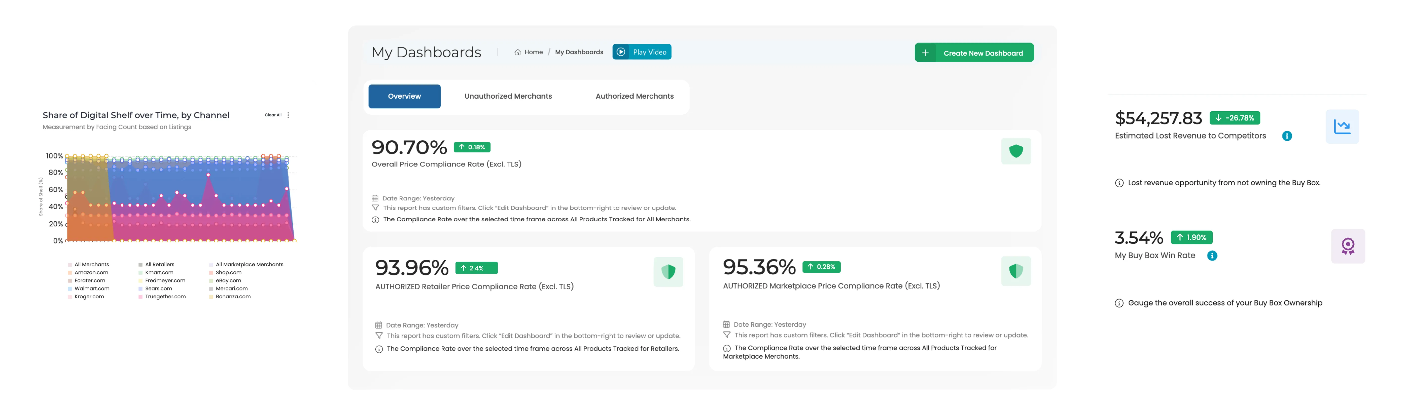Image resolution: width=1405 pixels, height=415 pixels.
Task: Click the All Retailers legend color swatch
Action: point(140,265)
